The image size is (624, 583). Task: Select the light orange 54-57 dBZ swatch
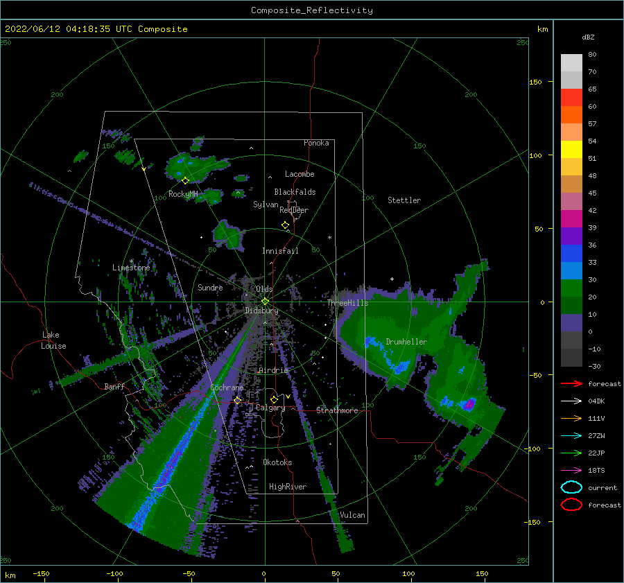(571, 132)
